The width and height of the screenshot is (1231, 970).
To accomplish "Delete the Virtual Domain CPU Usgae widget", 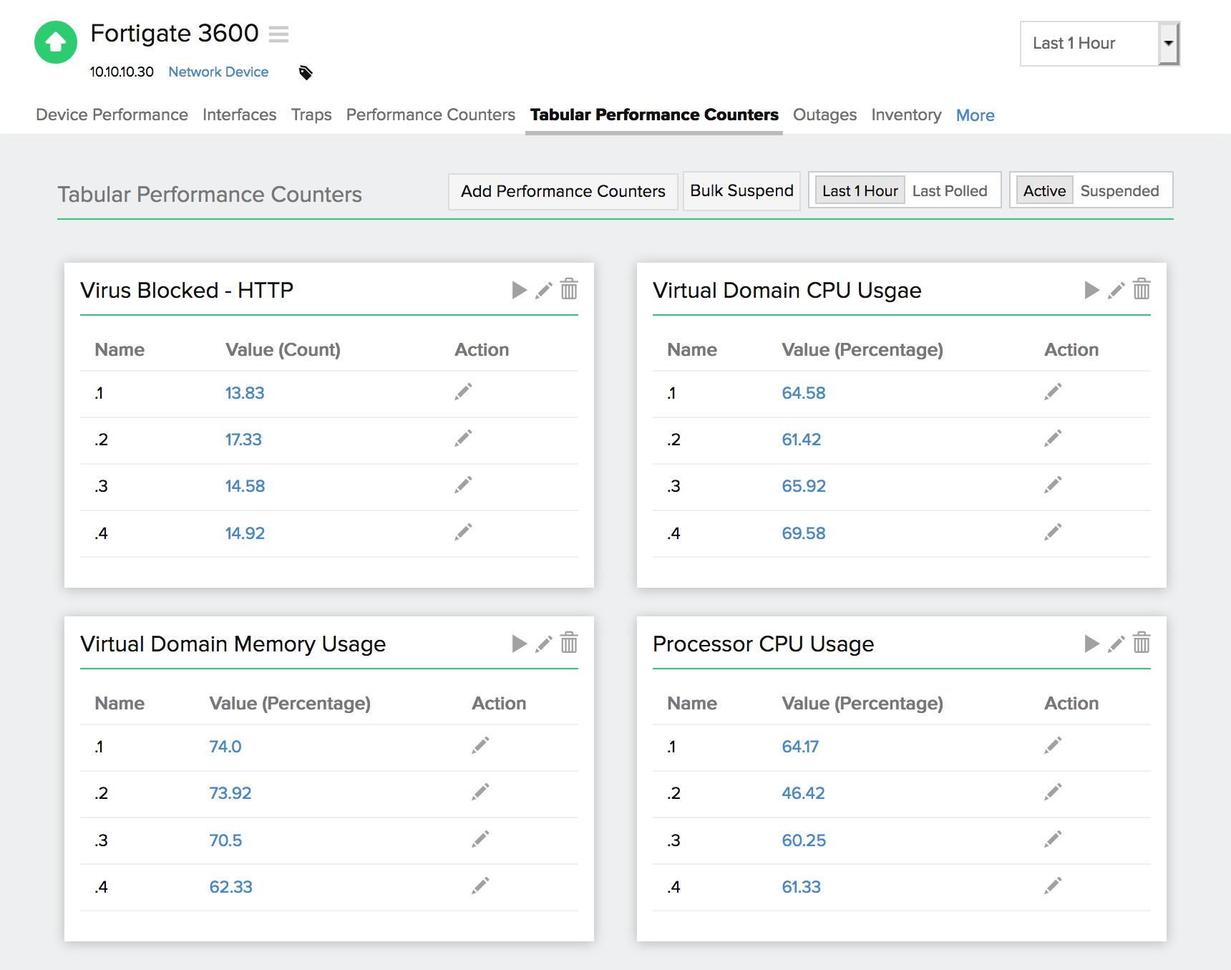I will click(1142, 289).
